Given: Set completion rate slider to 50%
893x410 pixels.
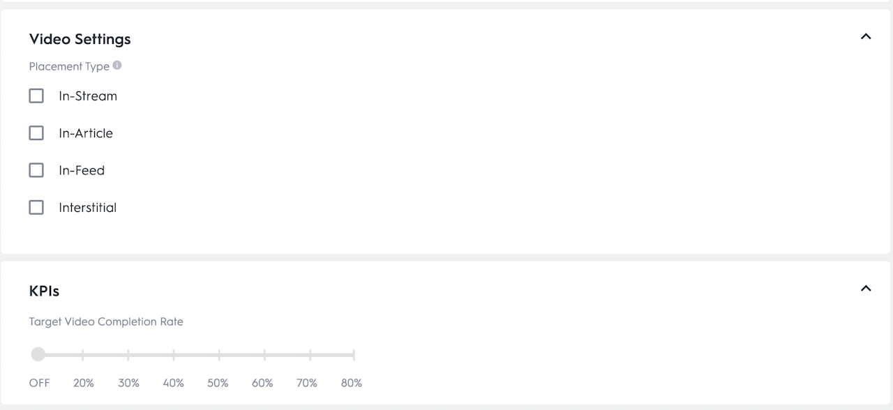Looking at the screenshot, I should point(219,355).
